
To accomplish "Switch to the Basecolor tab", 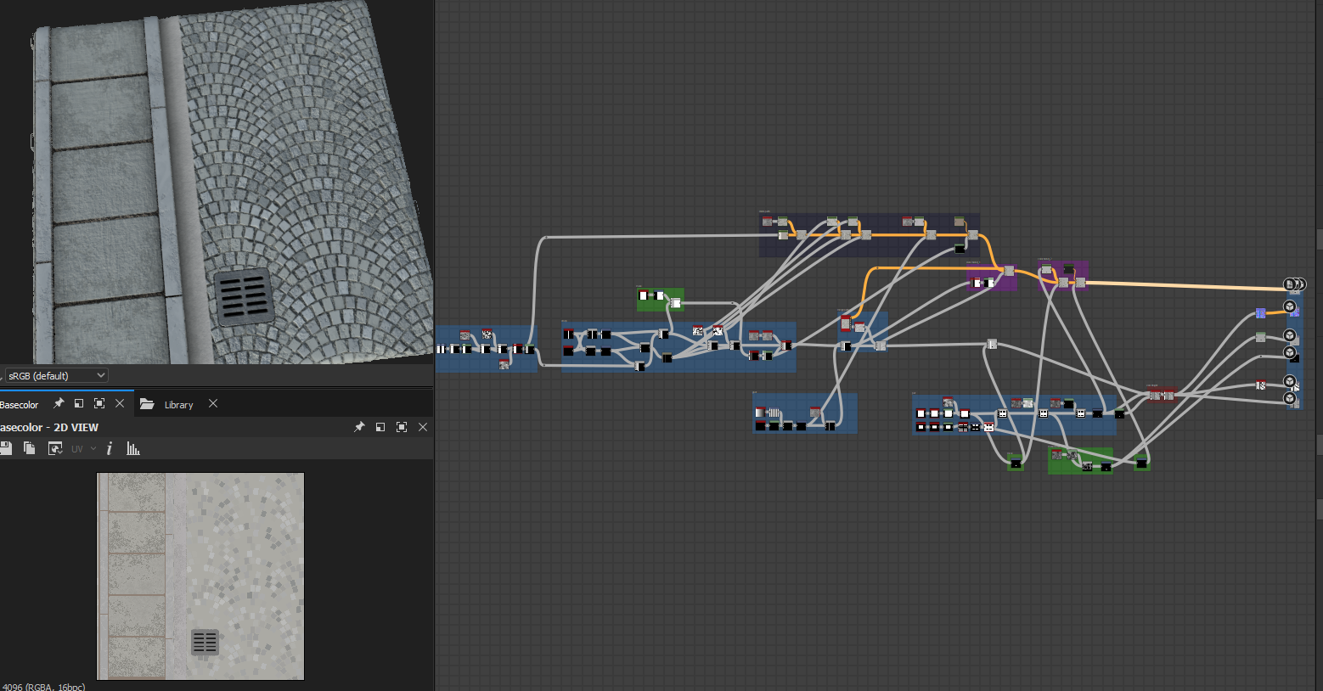I will (x=20, y=405).
